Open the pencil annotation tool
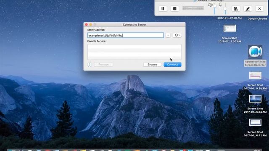Screen dimensions: 269x151 [248, 8]
